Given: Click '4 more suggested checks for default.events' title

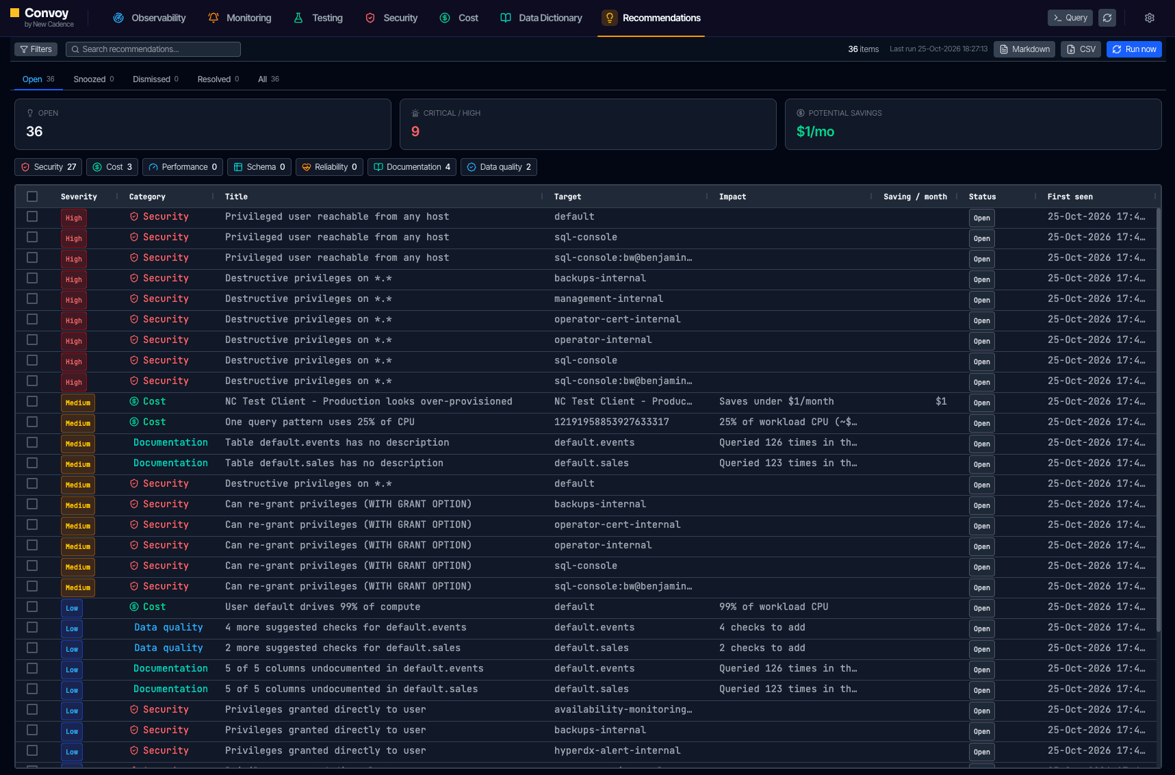Looking at the screenshot, I should tap(346, 627).
